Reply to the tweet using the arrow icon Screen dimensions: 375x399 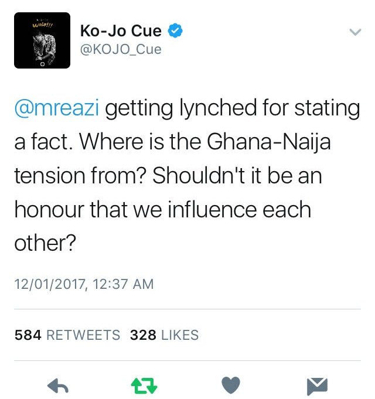58,386
